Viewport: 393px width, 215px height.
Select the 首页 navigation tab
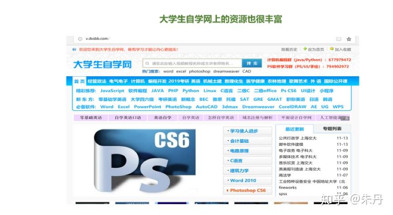tap(79, 81)
